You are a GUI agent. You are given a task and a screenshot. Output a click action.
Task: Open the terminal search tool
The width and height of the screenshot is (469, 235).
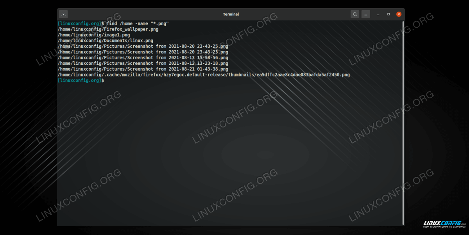(x=354, y=14)
